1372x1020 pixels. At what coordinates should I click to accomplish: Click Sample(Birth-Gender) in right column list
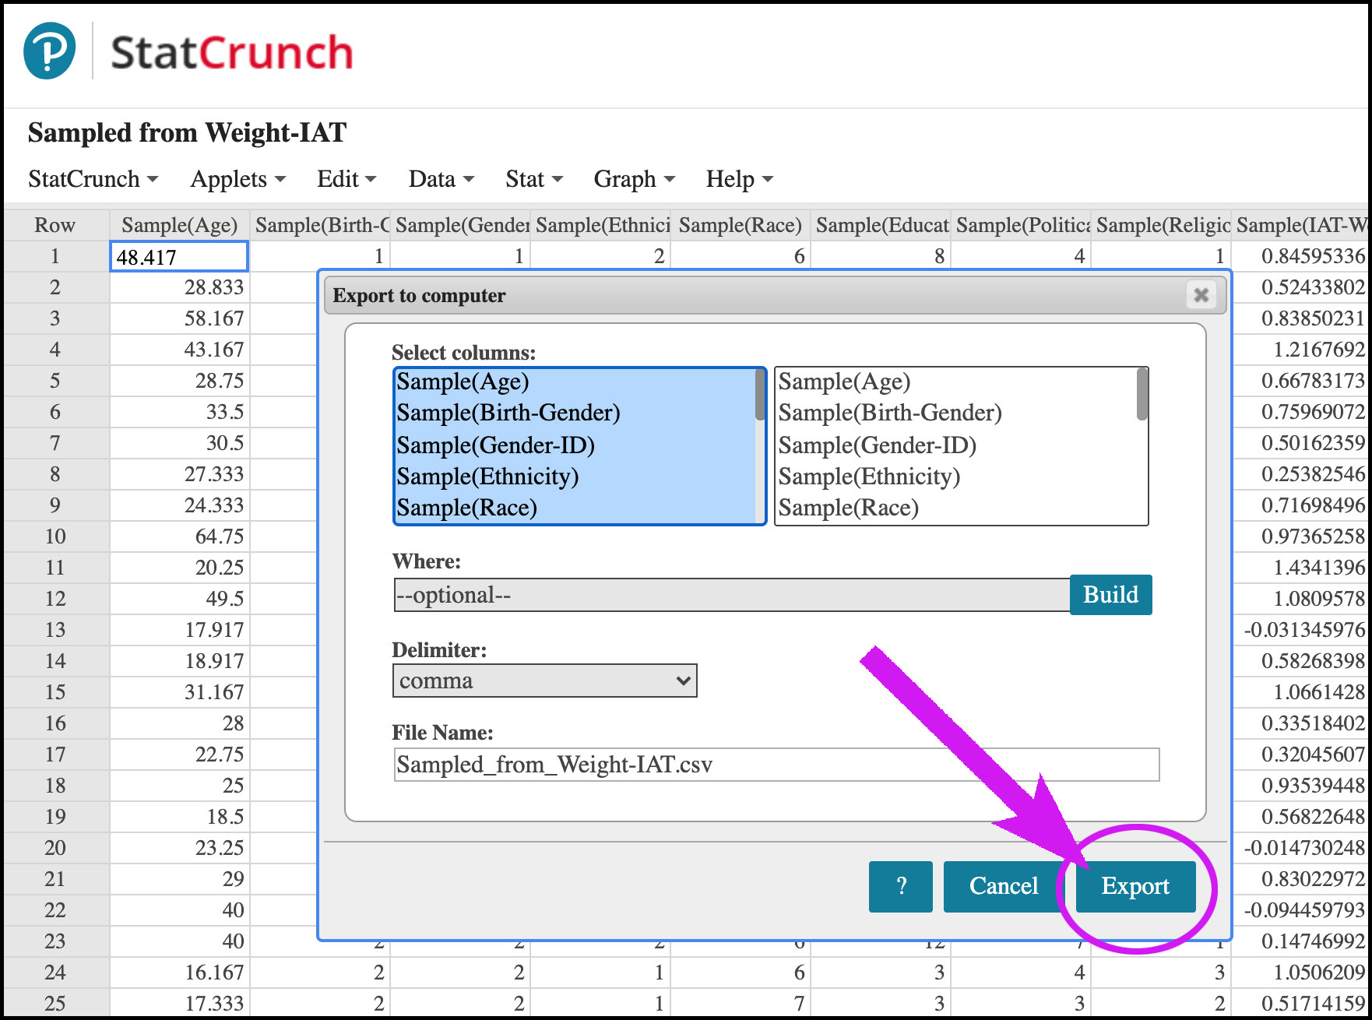[x=956, y=413]
